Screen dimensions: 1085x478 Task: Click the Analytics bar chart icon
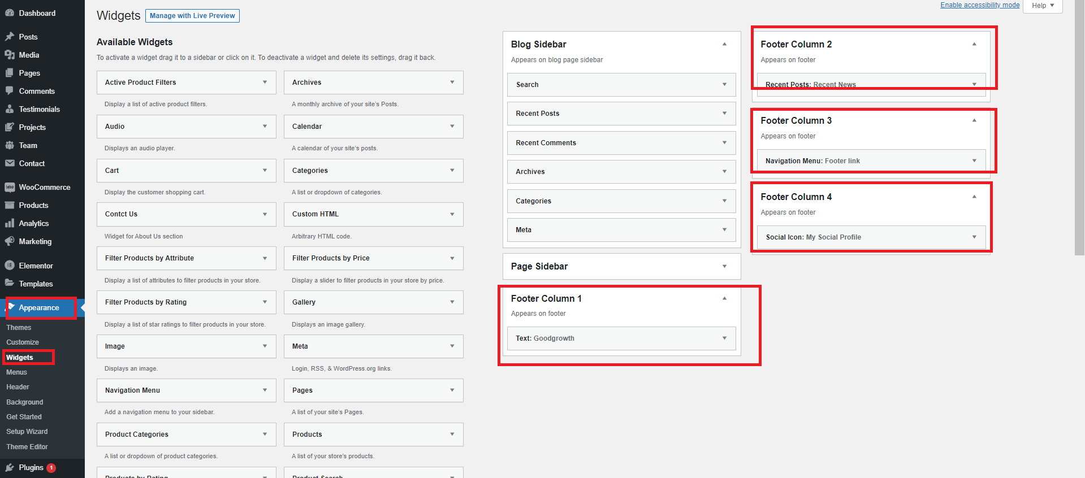click(x=10, y=223)
